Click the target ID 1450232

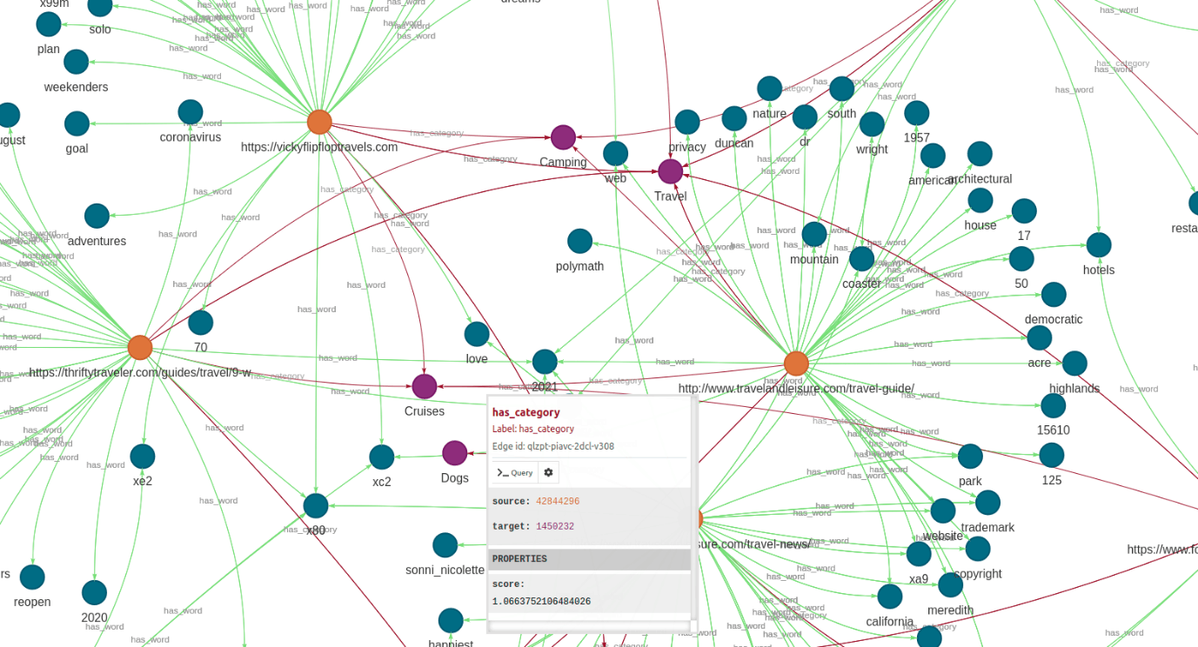click(554, 526)
